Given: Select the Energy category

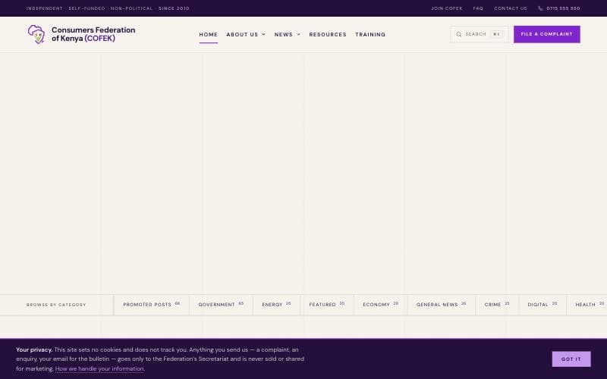Looking at the screenshot, I should 276,305.
